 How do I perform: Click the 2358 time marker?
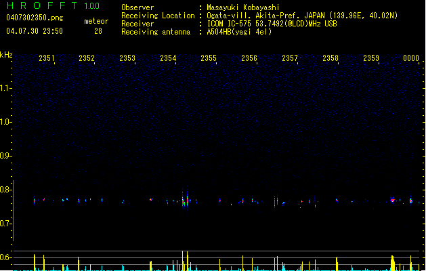click(331, 58)
